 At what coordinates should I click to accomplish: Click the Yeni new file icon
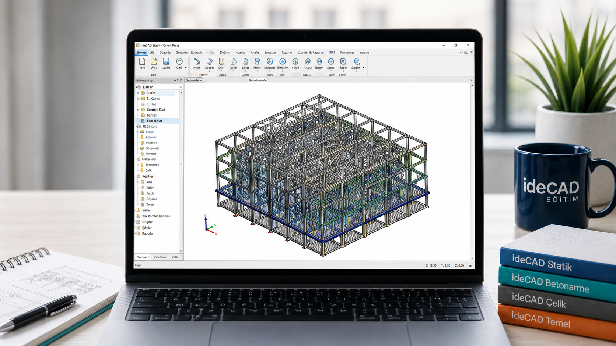point(142,61)
